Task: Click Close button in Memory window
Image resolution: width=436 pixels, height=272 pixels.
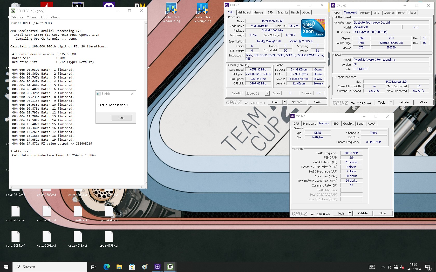Action: pos(383,213)
